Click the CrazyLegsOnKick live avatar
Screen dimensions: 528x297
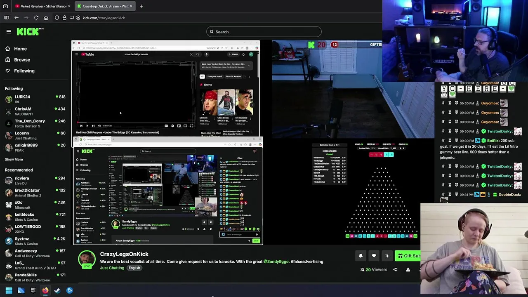[87, 260]
